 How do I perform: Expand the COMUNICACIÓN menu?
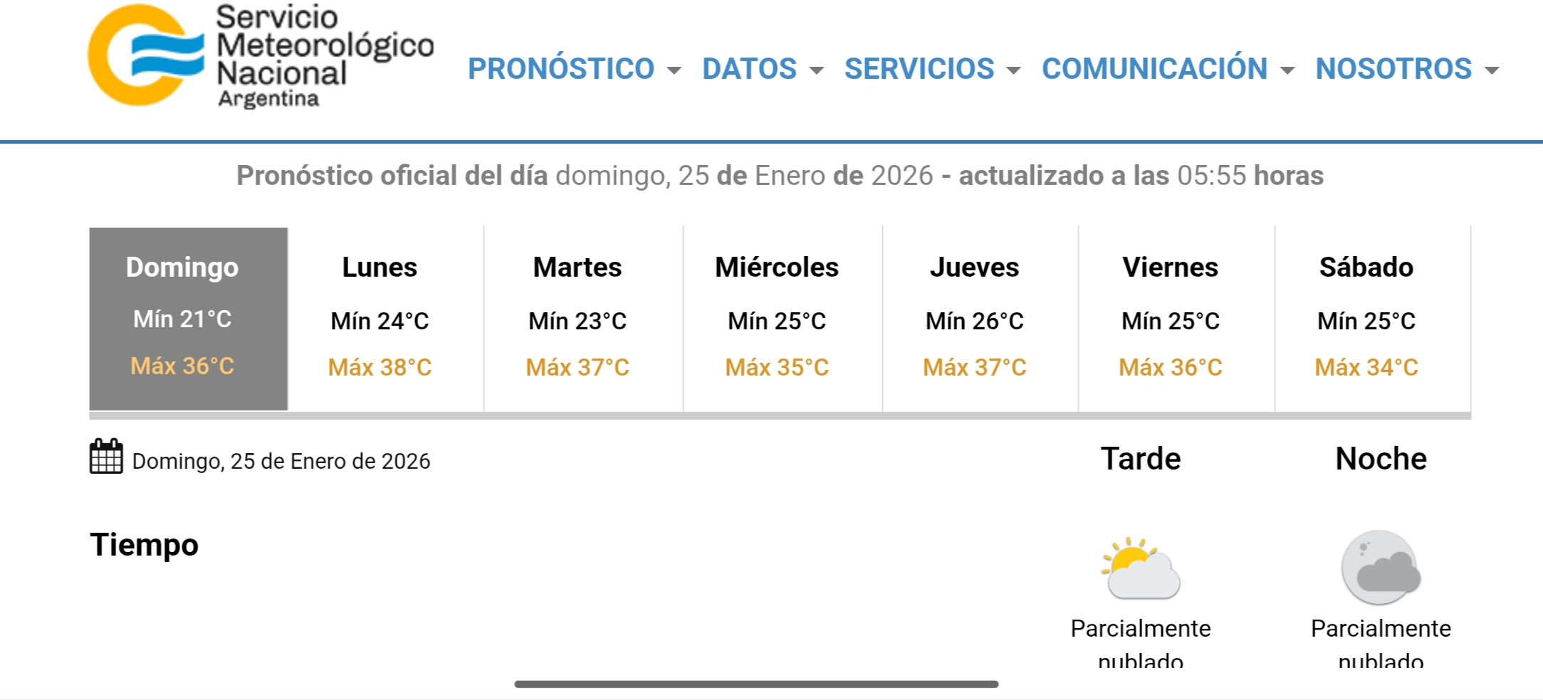(x=1167, y=69)
